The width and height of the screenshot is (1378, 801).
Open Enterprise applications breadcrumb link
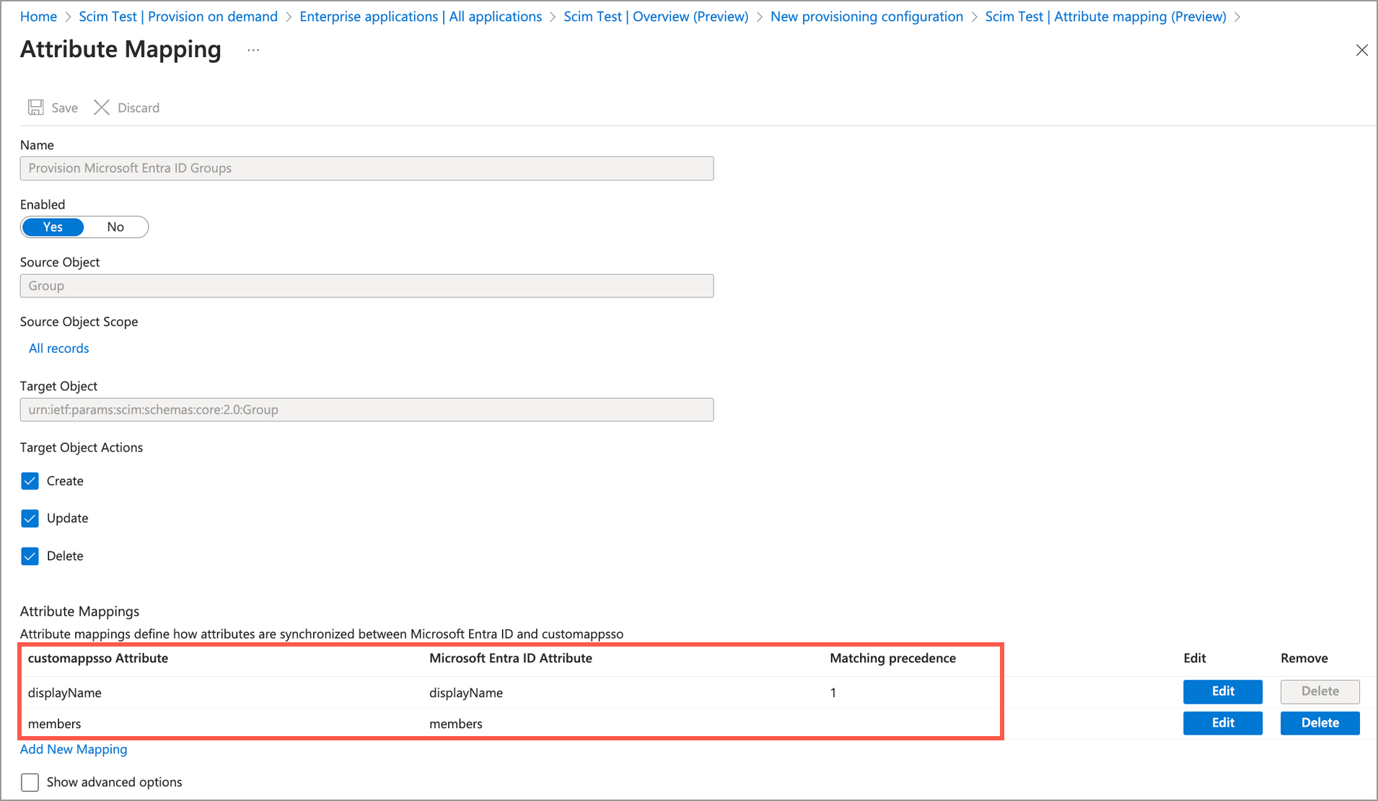coord(421,17)
